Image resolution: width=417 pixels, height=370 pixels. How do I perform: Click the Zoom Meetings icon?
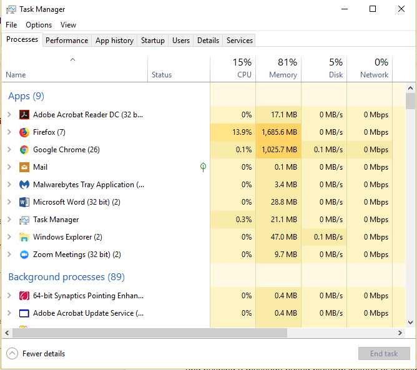24,255
